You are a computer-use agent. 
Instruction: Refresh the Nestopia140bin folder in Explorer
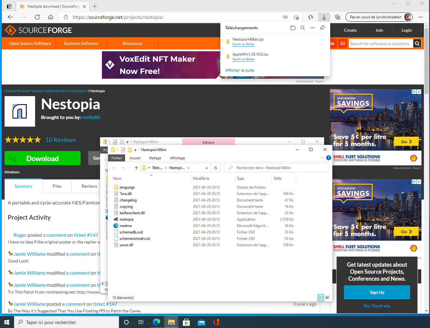(x=216, y=168)
